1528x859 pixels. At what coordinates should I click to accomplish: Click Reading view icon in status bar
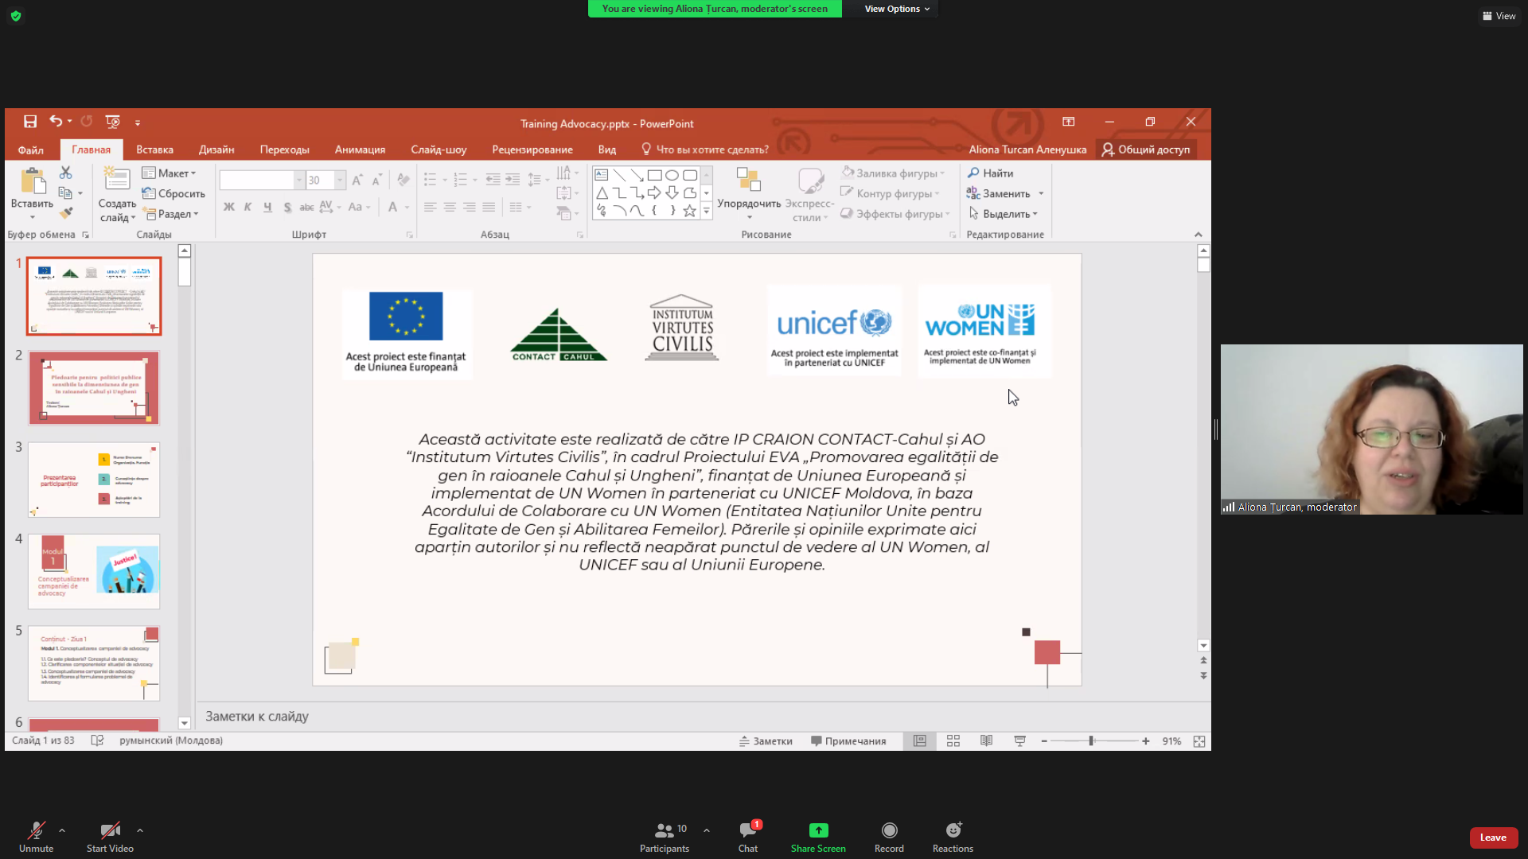[986, 741]
